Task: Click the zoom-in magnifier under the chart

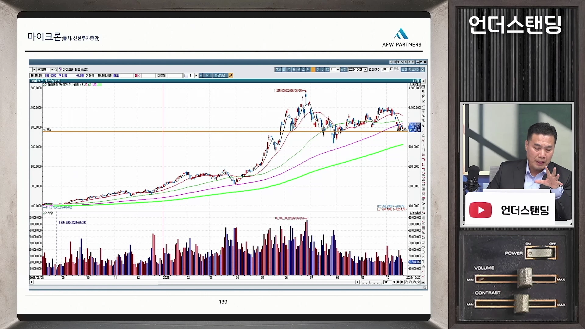Action: coord(406,282)
